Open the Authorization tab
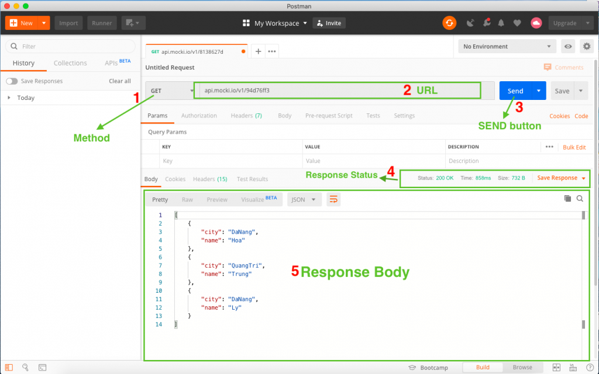 click(199, 116)
